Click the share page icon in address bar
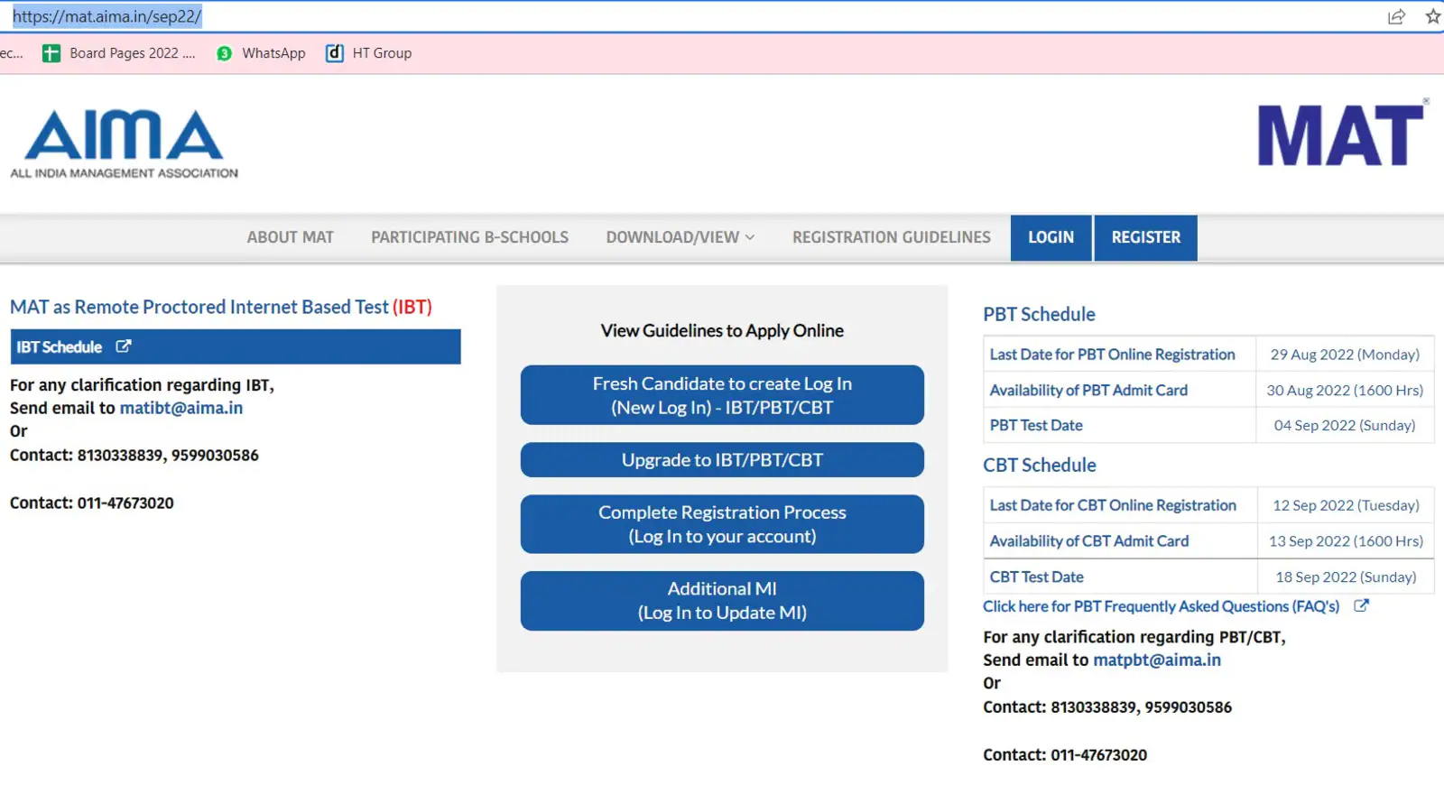The width and height of the screenshot is (1444, 812). [1396, 16]
